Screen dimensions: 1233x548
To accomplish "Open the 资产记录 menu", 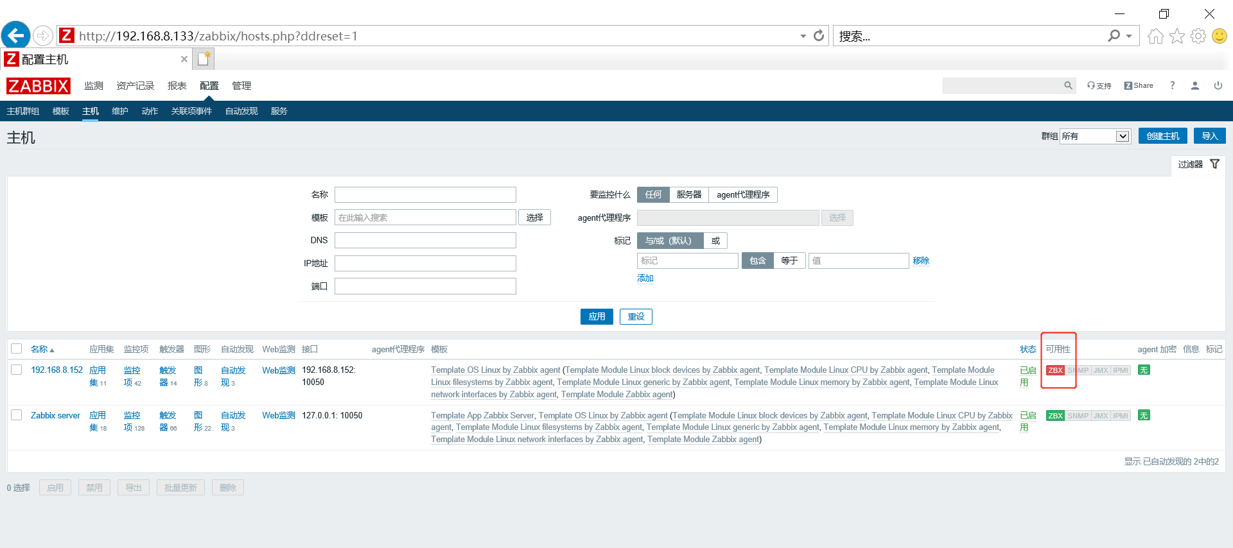I will click(136, 85).
